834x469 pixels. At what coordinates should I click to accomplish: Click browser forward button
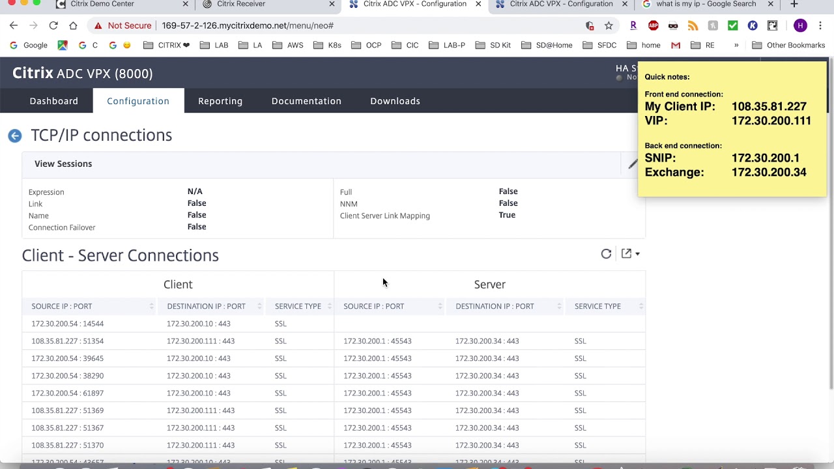click(x=33, y=25)
